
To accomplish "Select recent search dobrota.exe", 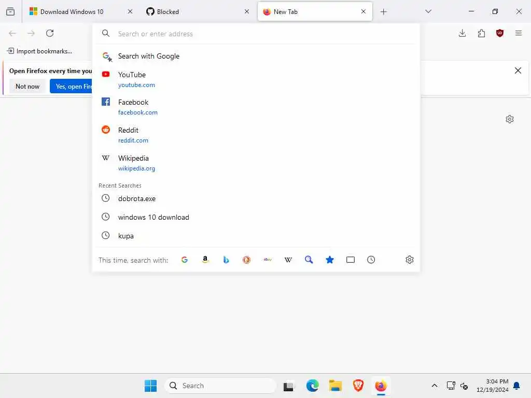I will pyautogui.click(x=256, y=198).
